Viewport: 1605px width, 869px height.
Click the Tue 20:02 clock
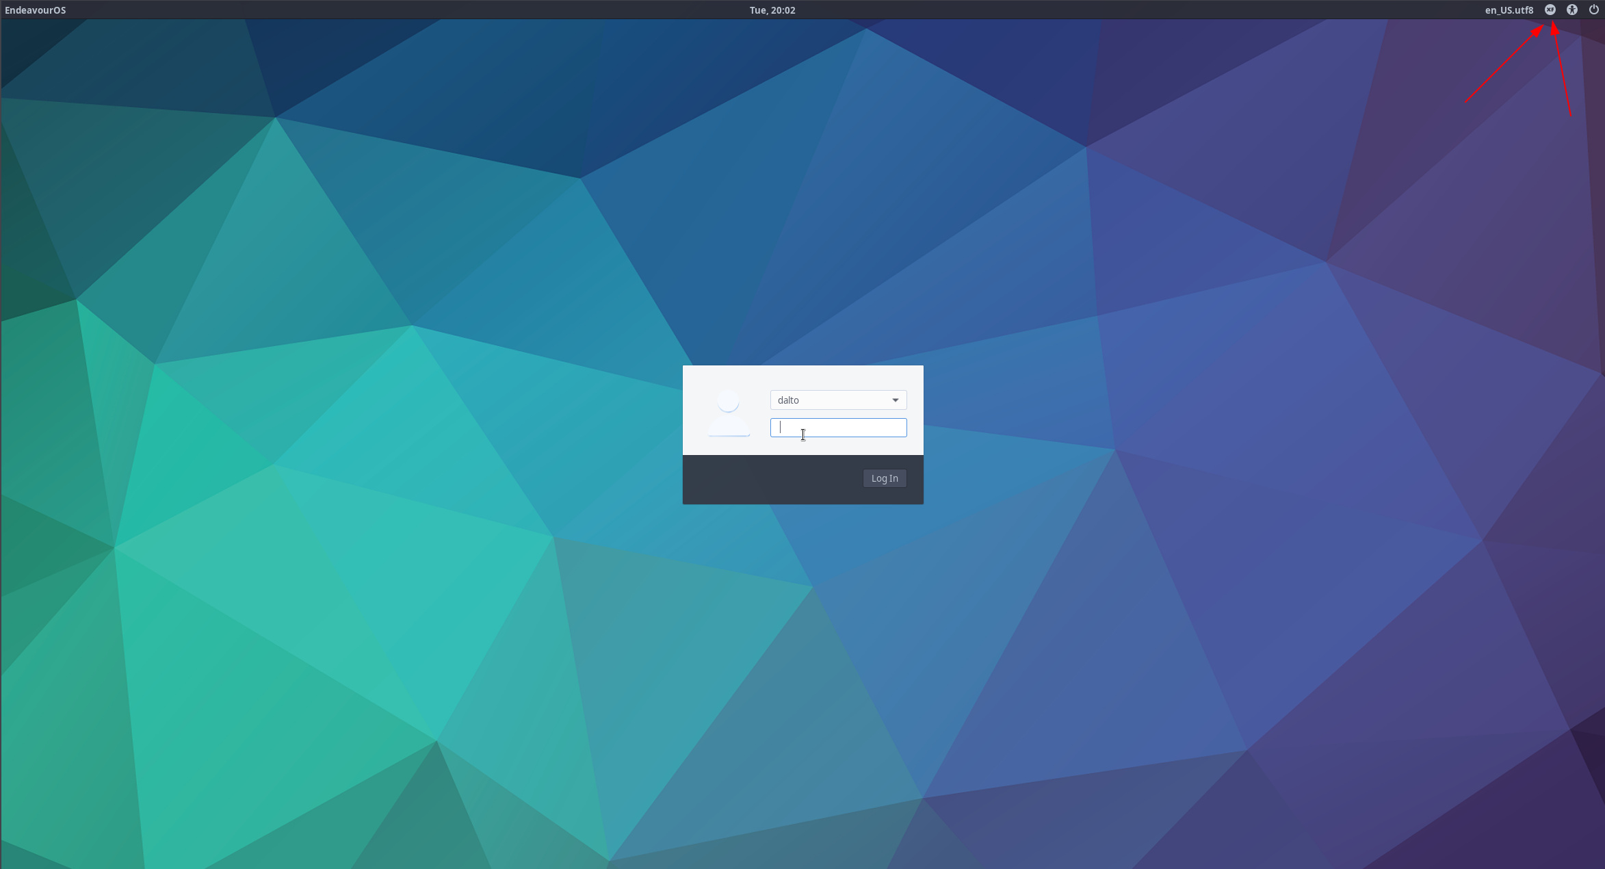click(x=772, y=10)
